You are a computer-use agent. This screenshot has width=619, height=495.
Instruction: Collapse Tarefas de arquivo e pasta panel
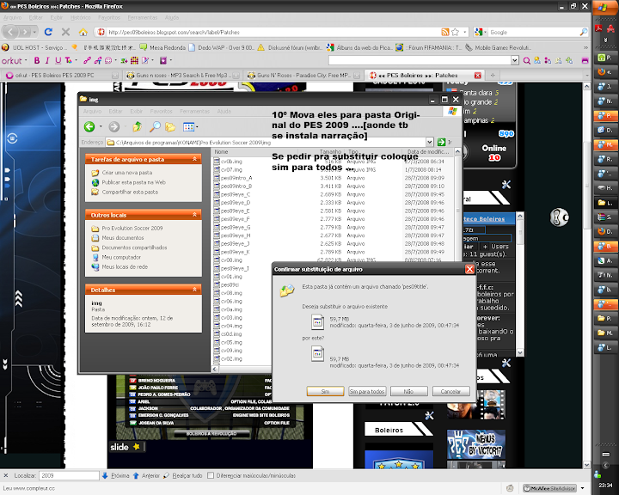[194, 159]
